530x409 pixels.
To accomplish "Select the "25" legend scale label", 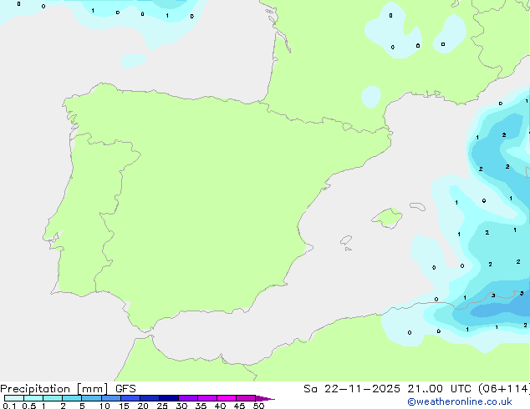I will pos(162,406).
